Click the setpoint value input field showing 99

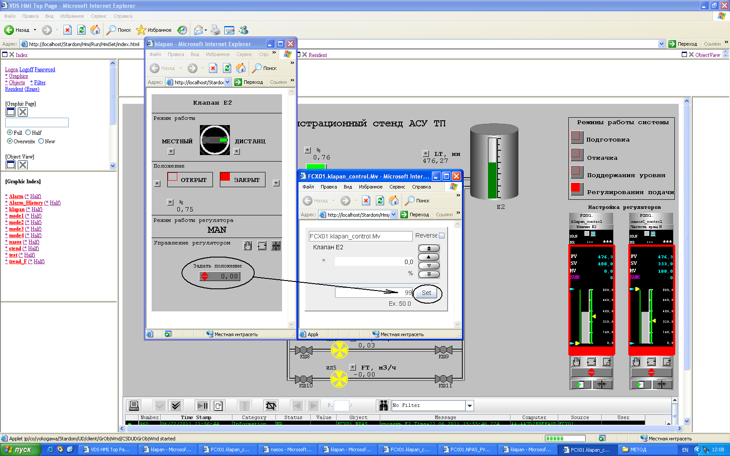tap(373, 293)
